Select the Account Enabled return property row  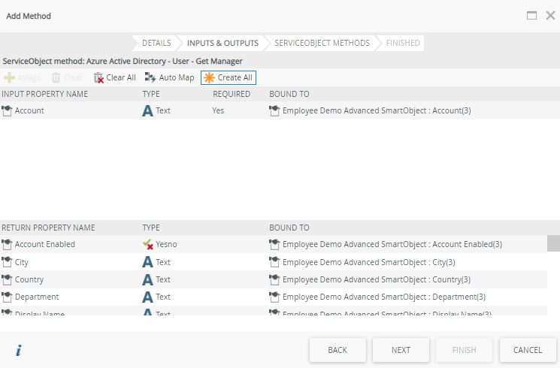click(x=45, y=244)
